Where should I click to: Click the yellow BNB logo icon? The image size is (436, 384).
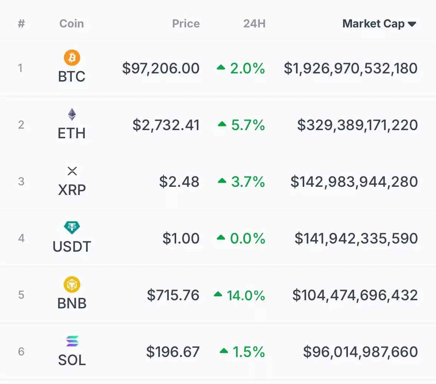tap(72, 284)
